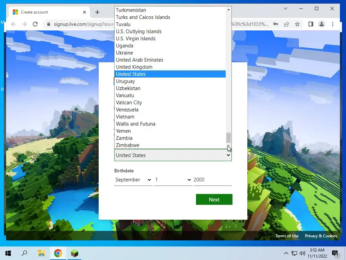The image size is (346, 260).
Task: Select United Kingdom option
Action: click(170, 67)
